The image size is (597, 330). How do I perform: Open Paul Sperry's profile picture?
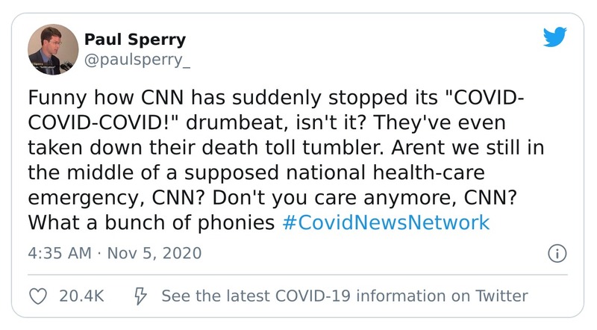click(x=54, y=49)
